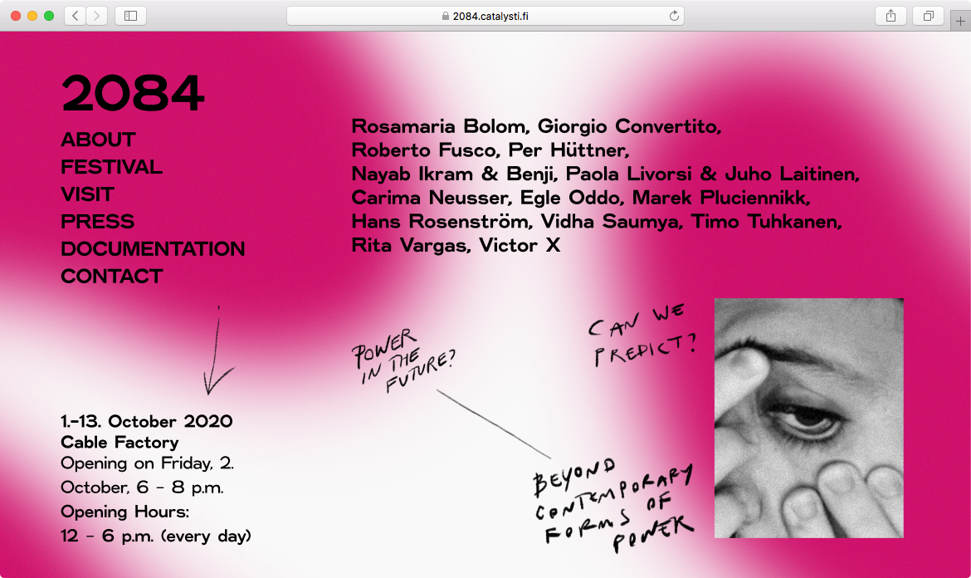This screenshot has width=971, height=578.
Task: Open a new tab with plus button
Action: point(960,21)
